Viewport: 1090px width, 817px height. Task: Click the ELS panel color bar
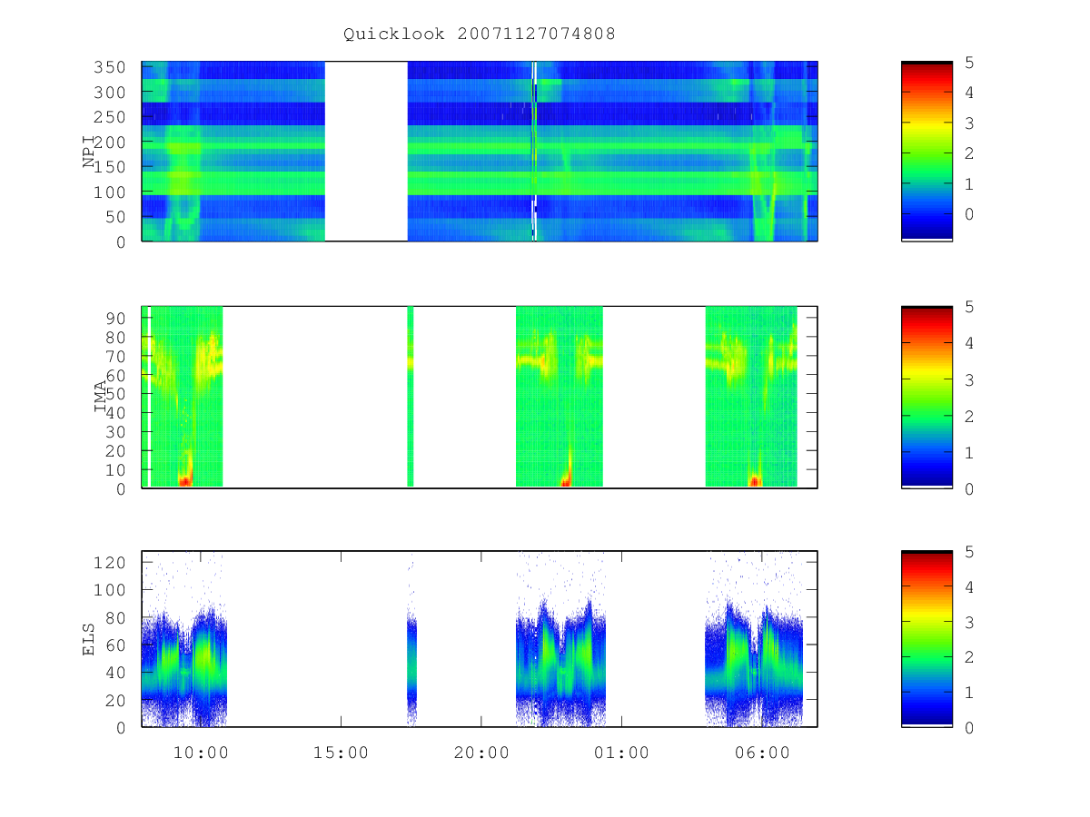tap(926, 639)
